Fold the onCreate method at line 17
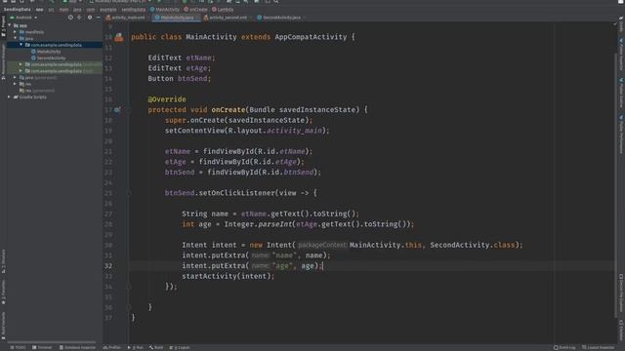This screenshot has width=625, height=351. coord(129,110)
